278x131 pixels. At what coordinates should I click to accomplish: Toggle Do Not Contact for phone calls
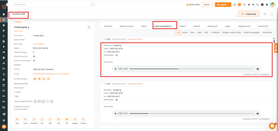[44, 79]
